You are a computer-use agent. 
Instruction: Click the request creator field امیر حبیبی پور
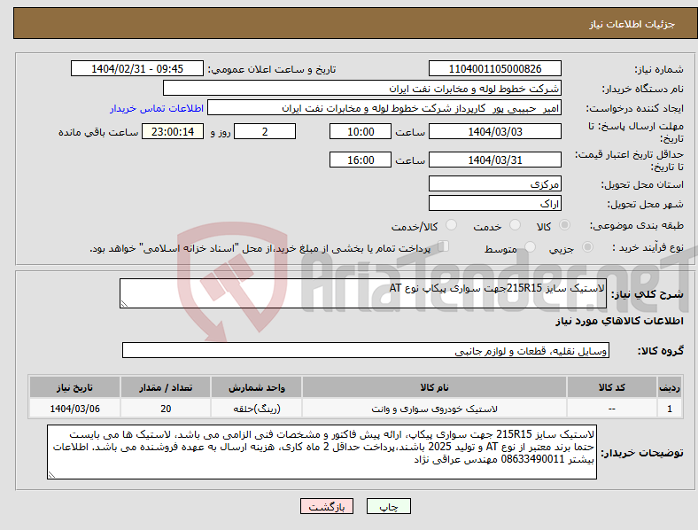384,108
